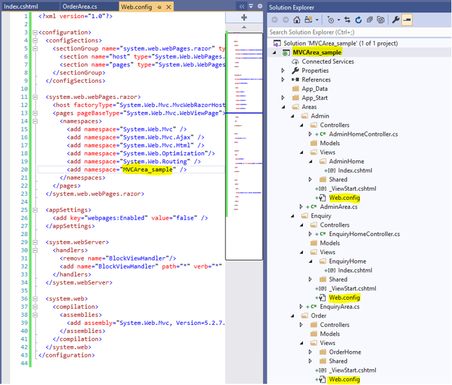Image resolution: width=452 pixels, height=385 pixels.
Task: Click Sync with Active Document icon
Action: click(347, 19)
